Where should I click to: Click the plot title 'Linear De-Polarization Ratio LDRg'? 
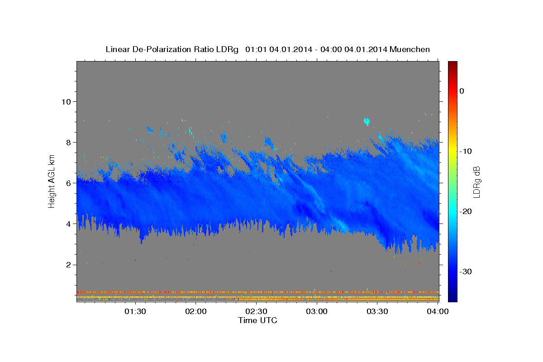[x=171, y=49]
